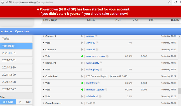Show operations from Today
Screen dimensions: 181x106
point(16,39)
